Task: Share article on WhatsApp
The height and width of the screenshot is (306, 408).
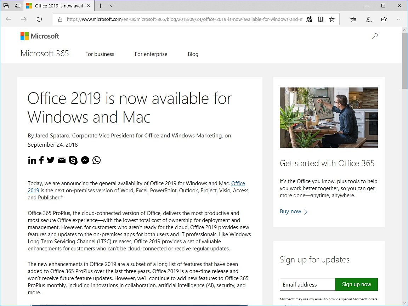Action: 97,160
